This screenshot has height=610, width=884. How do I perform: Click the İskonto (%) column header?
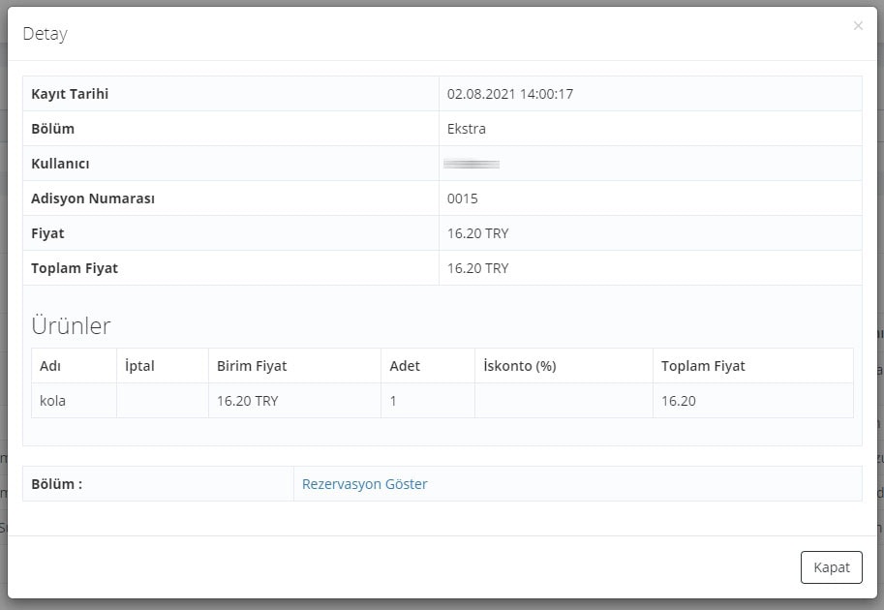pyautogui.click(x=519, y=366)
